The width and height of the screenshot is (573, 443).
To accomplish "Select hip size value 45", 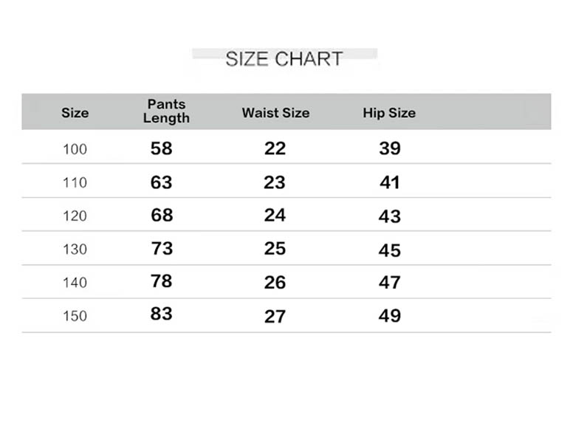I will pos(389,250).
